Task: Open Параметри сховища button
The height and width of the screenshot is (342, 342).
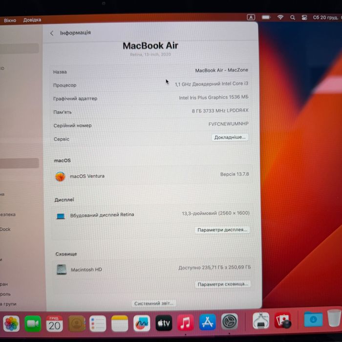Action: click(x=223, y=284)
